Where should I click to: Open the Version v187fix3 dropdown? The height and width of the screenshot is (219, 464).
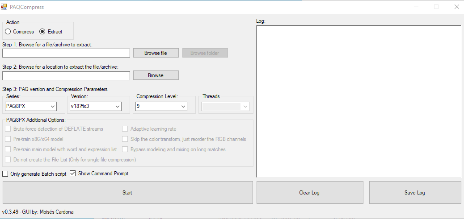click(95, 106)
